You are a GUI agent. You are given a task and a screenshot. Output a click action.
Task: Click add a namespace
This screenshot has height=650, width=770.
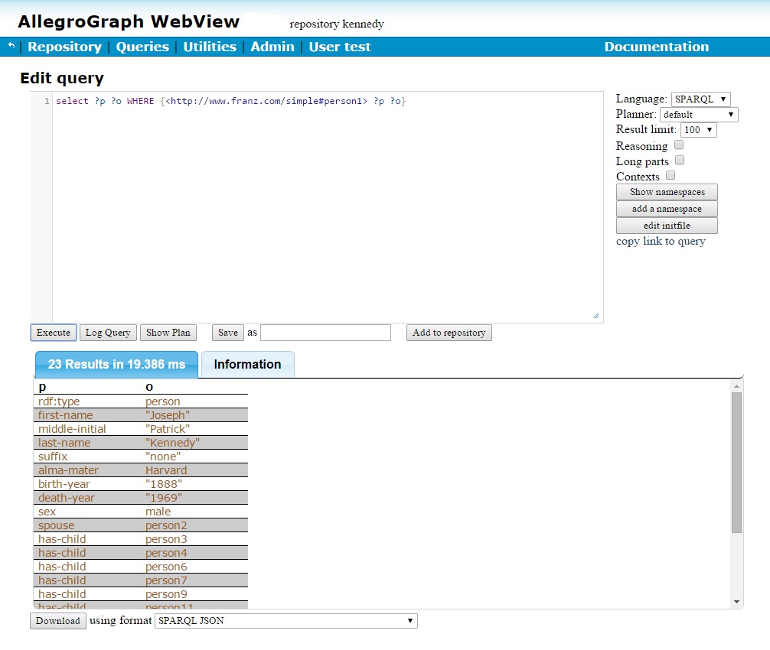click(x=666, y=208)
